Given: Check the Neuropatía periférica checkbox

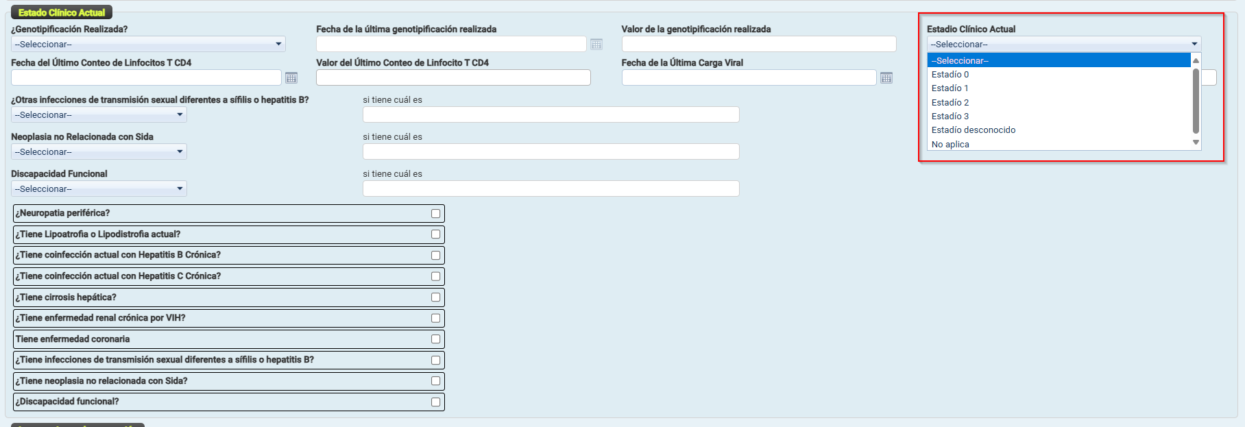Looking at the screenshot, I should point(435,214).
